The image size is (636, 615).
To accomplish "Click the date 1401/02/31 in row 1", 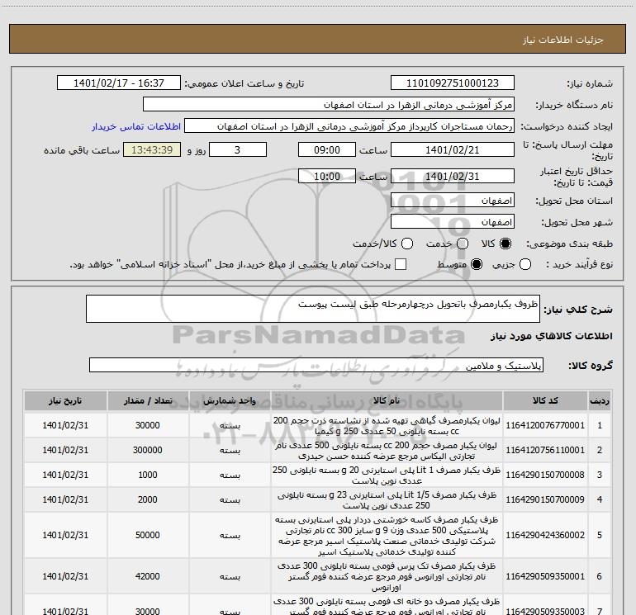I will 65,425.
